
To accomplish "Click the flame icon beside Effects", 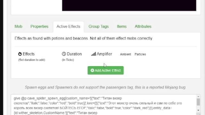I will (x=20, y=54).
